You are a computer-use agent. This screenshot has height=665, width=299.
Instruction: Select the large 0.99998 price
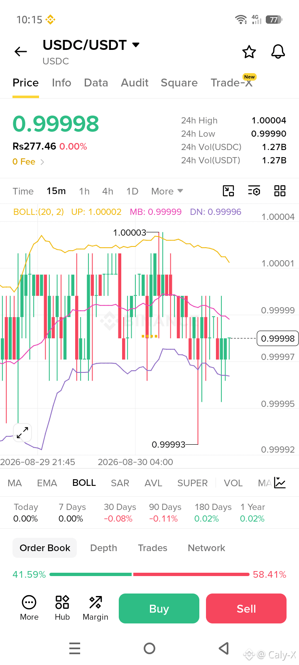click(56, 124)
